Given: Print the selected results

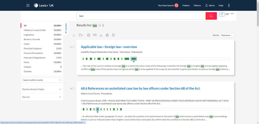Looking at the screenshot, I should 89,35.
